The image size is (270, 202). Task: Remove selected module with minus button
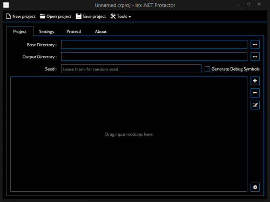point(255,93)
